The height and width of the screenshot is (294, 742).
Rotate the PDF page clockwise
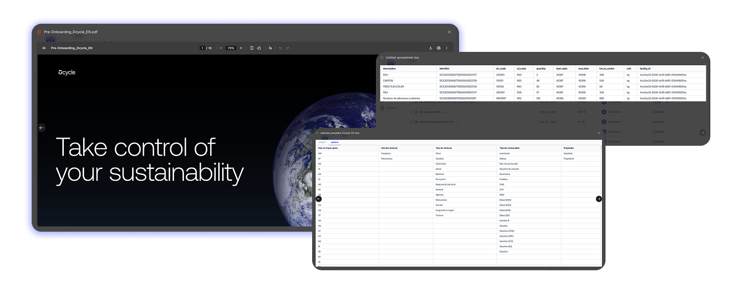(259, 48)
